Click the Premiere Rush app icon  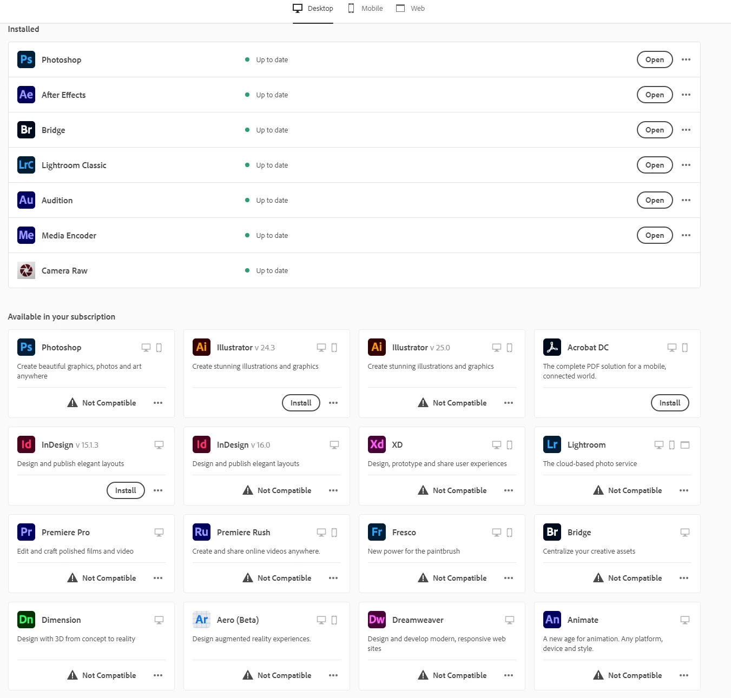click(x=201, y=532)
